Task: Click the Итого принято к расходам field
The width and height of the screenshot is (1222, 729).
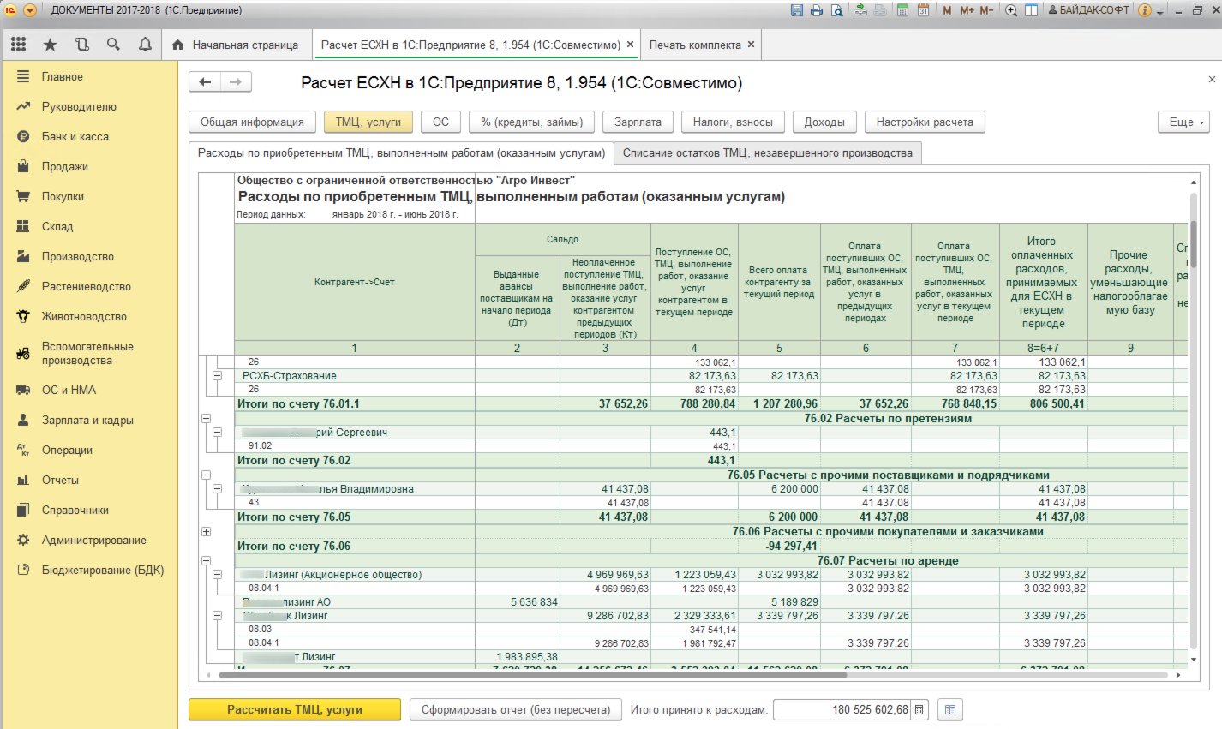Action: tap(842, 709)
